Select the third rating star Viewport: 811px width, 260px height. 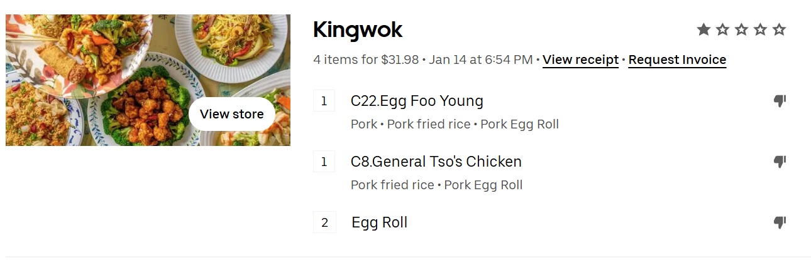(x=741, y=29)
